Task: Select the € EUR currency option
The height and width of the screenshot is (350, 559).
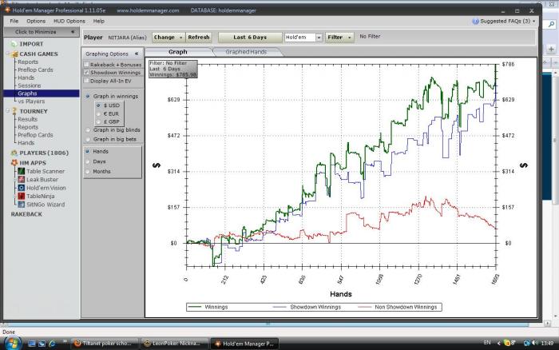Action: coord(98,113)
